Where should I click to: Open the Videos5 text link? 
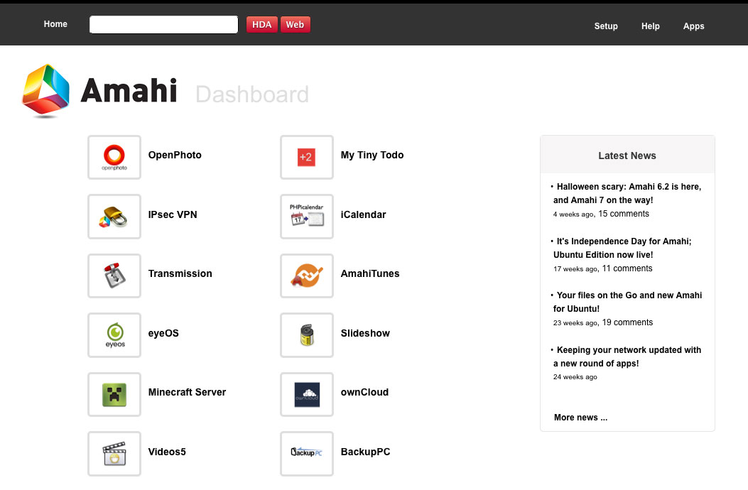[x=167, y=452]
